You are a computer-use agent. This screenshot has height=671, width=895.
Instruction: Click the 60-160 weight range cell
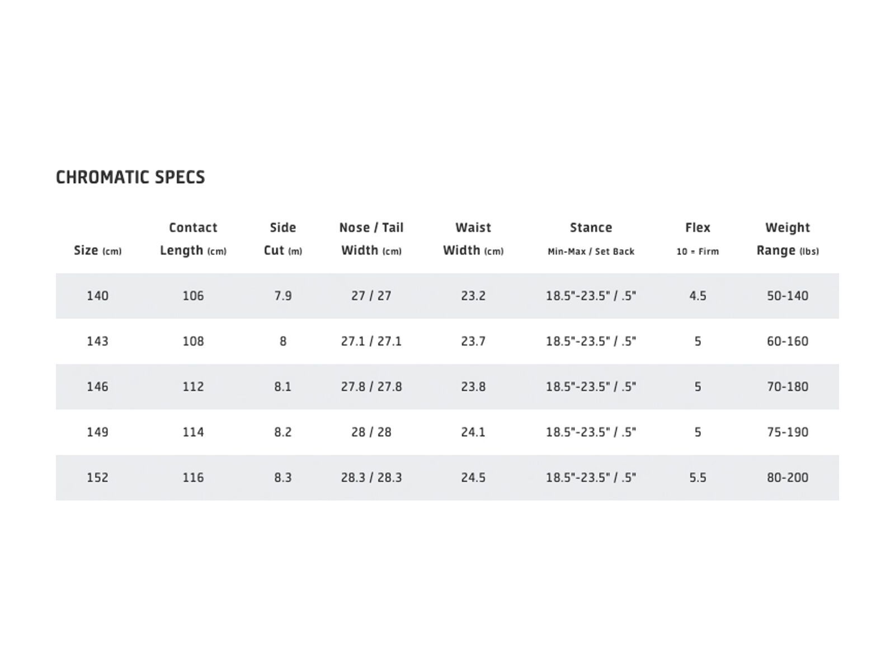pyautogui.click(x=787, y=341)
